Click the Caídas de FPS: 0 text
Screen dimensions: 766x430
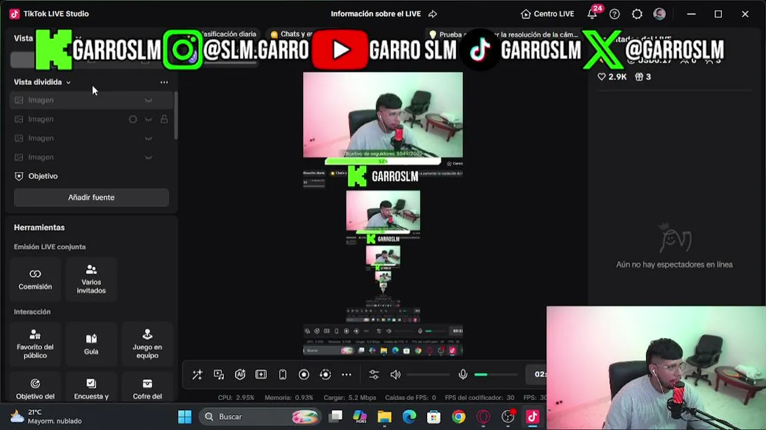tap(410, 397)
